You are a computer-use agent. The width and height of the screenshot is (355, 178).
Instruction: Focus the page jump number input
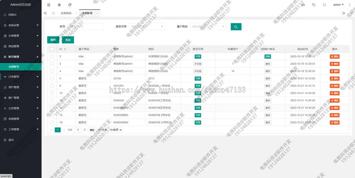click(x=78, y=130)
